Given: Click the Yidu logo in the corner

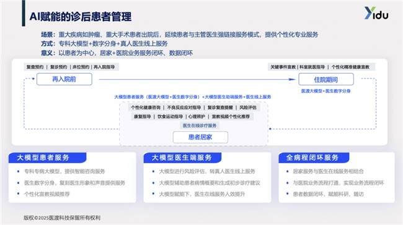Looking at the screenshot, I should (376, 13).
